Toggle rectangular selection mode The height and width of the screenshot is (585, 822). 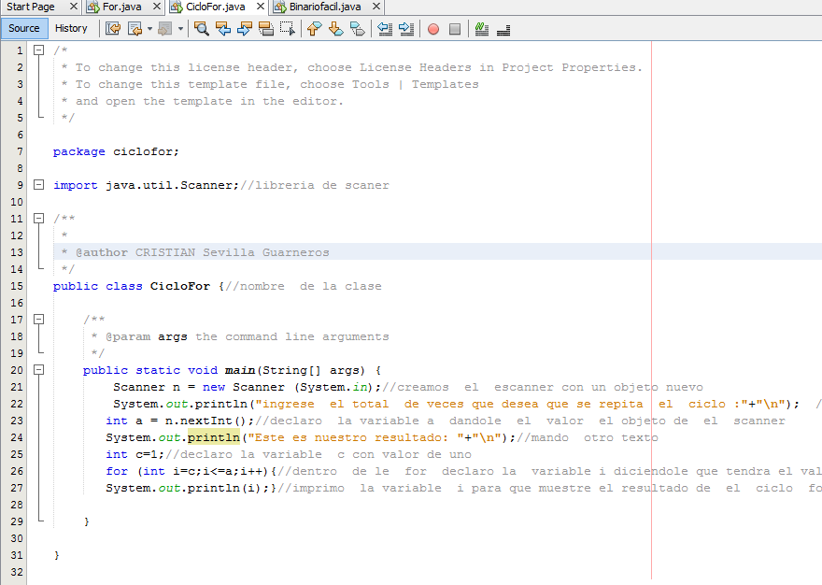click(x=286, y=29)
